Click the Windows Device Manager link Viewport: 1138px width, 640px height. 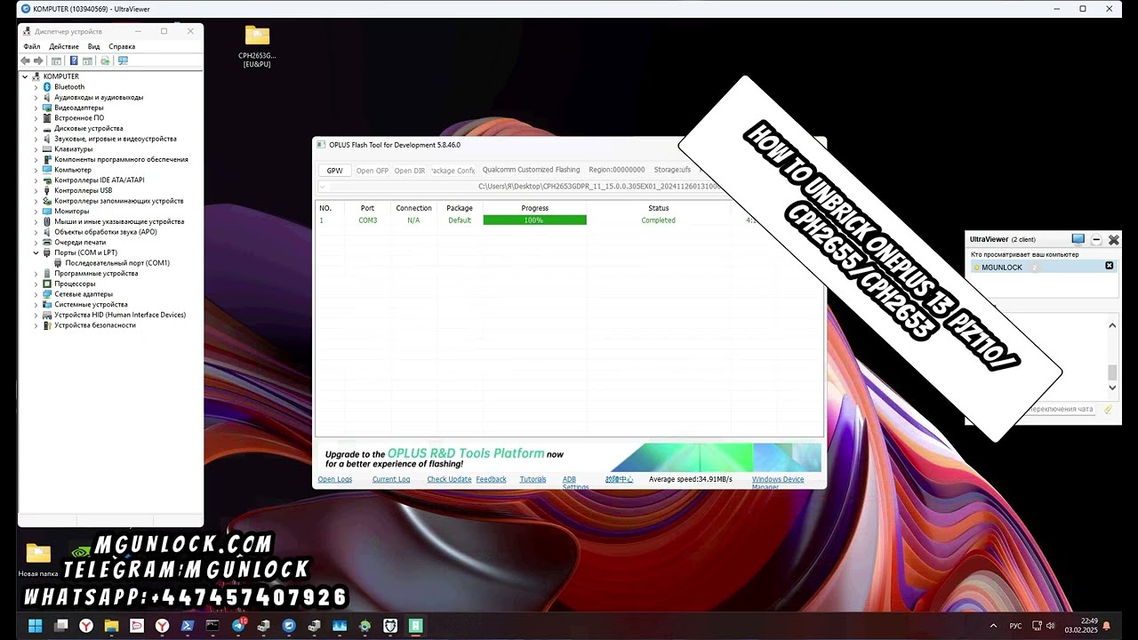point(778,483)
